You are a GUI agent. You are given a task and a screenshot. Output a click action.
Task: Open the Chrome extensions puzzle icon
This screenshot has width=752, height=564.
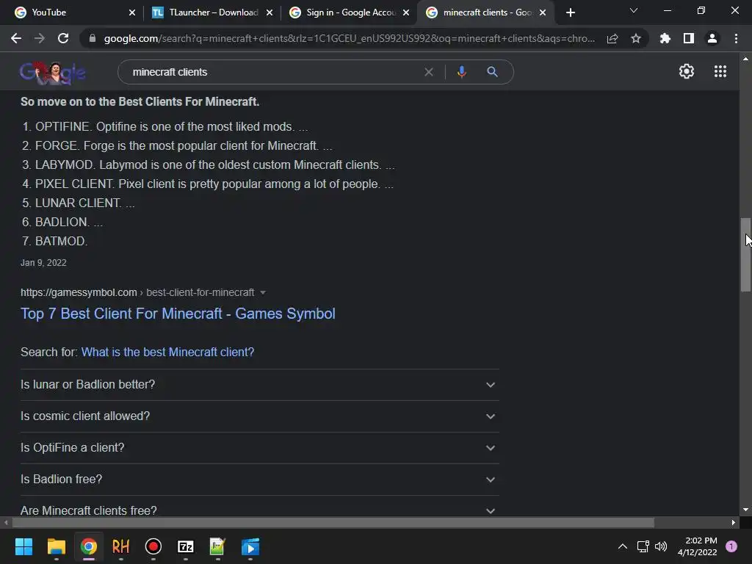(665, 38)
